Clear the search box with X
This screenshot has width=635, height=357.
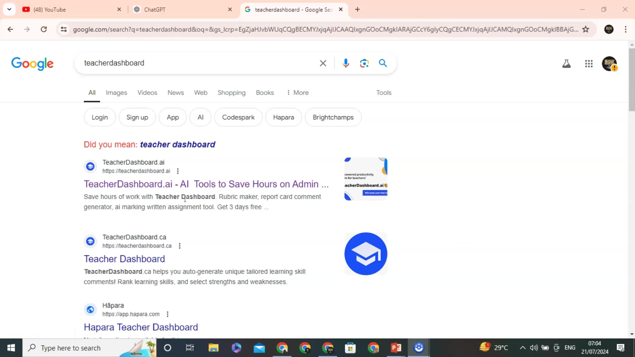[x=323, y=63]
